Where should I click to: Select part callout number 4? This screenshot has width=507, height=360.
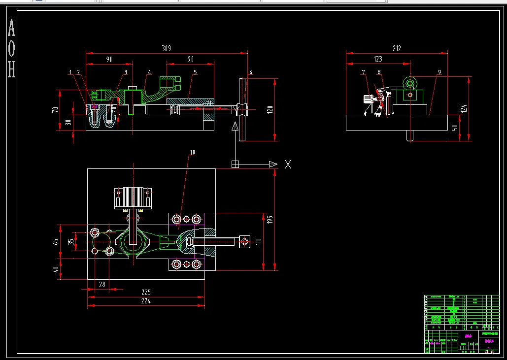tap(149, 72)
